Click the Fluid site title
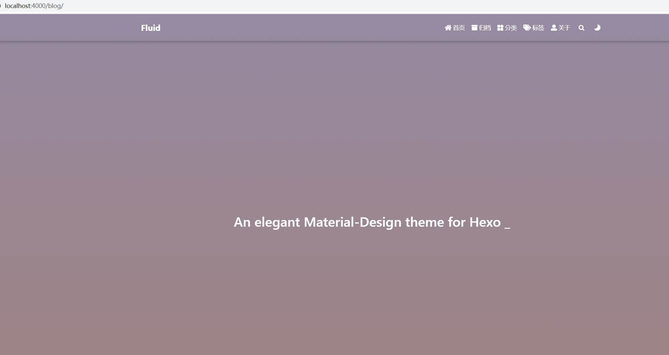 (x=151, y=28)
